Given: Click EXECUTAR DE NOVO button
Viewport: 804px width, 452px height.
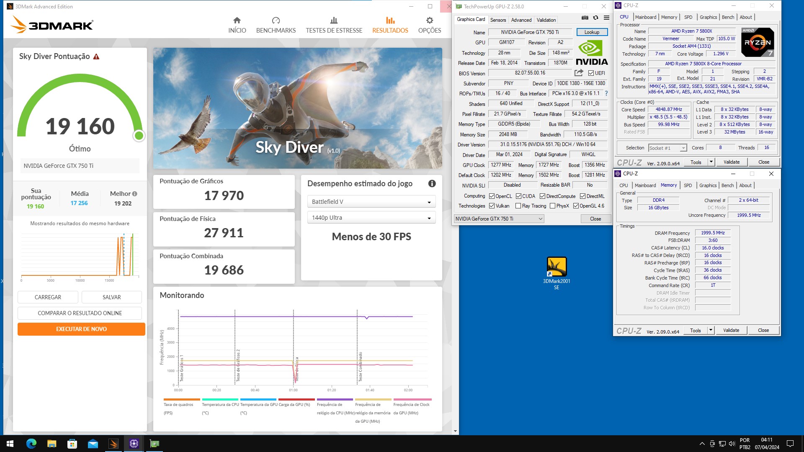Looking at the screenshot, I should (81, 329).
